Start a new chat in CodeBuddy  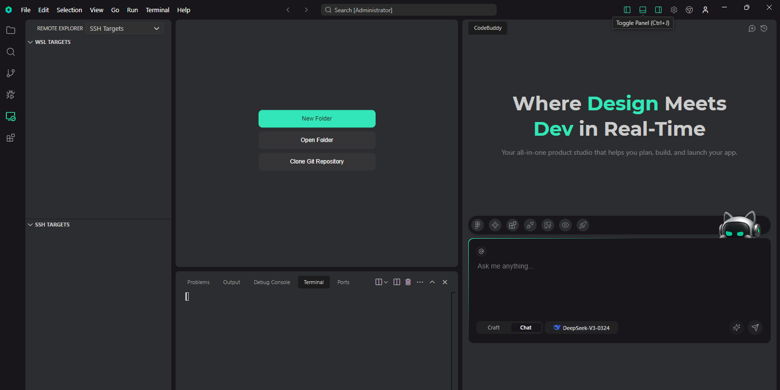752,28
